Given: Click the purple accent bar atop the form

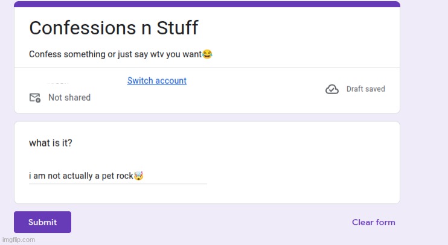Looking at the screenshot, I should (x=206, y=4).
